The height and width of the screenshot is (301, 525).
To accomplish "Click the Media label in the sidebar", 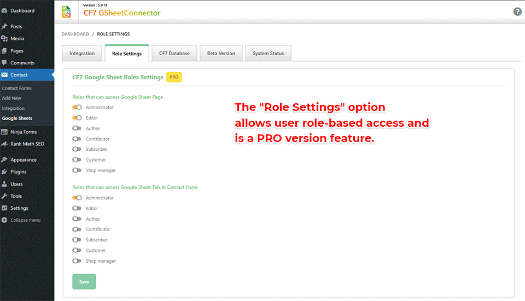I will pyautogui.click(x=17, y=38).
